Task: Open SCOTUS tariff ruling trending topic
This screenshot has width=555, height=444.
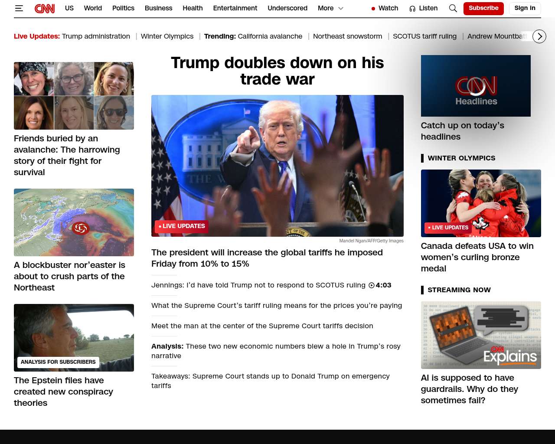Action: point(424,36)
